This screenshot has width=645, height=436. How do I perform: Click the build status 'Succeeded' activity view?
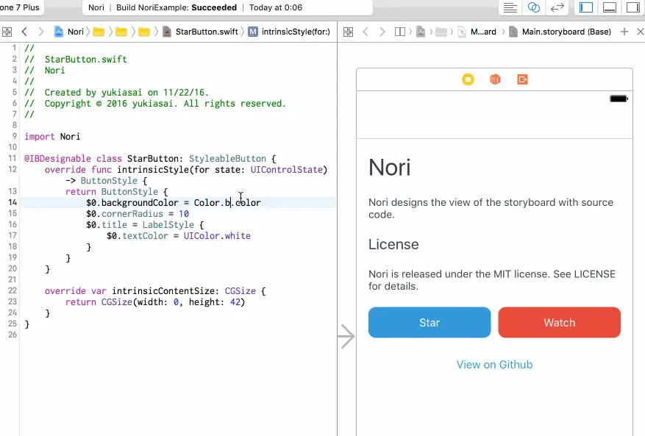click(227, 7)
